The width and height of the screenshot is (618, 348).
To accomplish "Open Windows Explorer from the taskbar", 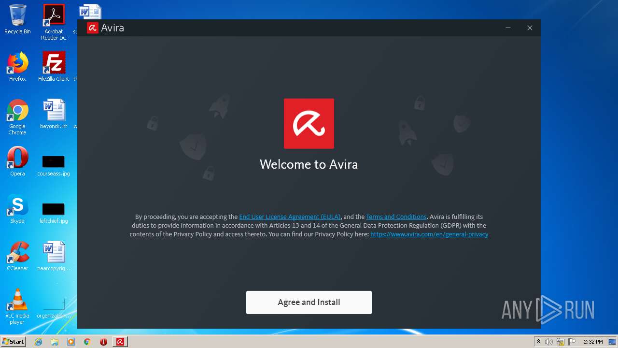I will point(55,342).
